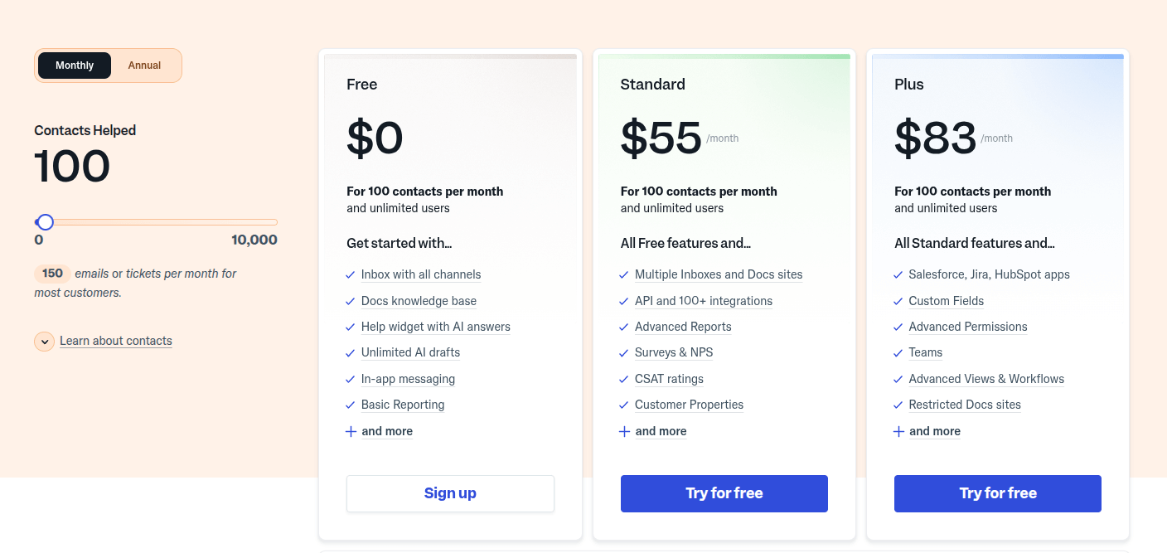Switch billing to Annual

coord(144,65)
